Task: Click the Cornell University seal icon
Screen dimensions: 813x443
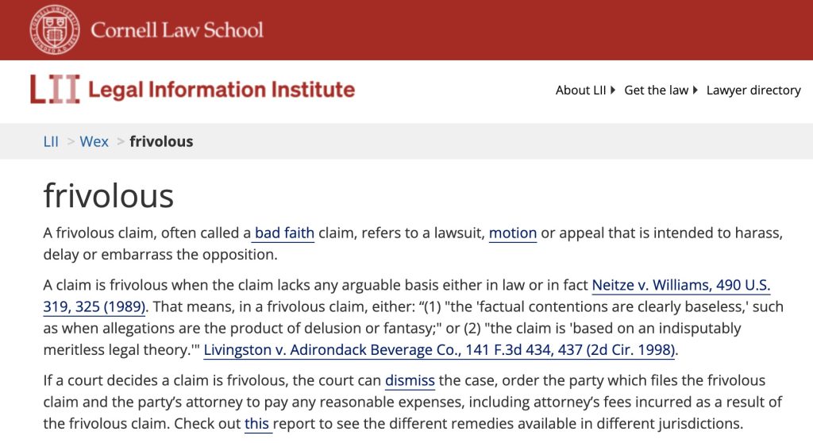Action: point(55,30)
